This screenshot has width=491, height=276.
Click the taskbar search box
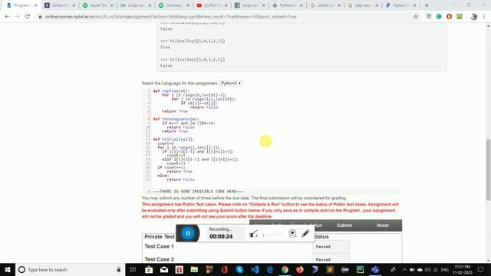pyautogui.click(x=70, y=269)
